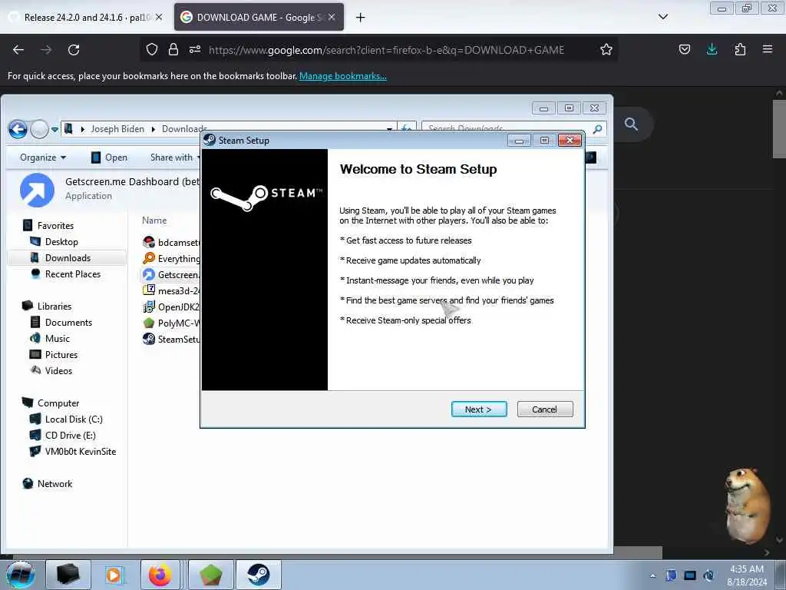Go back in Firefox
This screenshot has height=590, width=786.
(18, 50)
